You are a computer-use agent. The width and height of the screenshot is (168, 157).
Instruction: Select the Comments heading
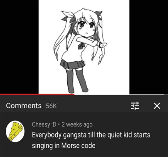24,106
